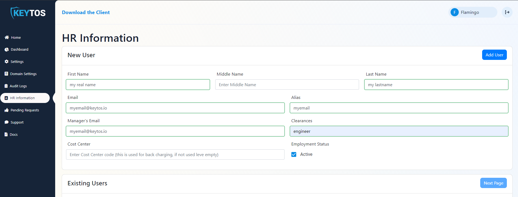
Task: Click into the Email field
Action: pyautogui.click(x=175, y=108)
